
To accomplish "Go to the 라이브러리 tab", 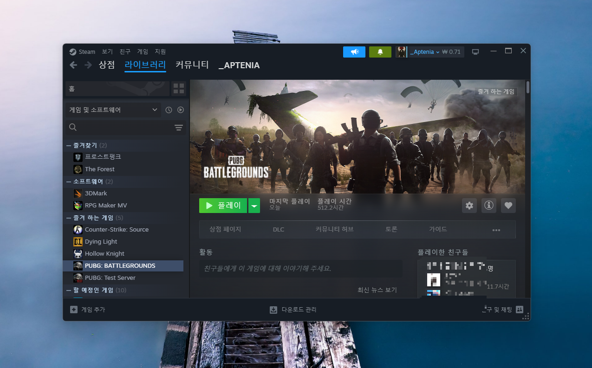I will point(145,65).
